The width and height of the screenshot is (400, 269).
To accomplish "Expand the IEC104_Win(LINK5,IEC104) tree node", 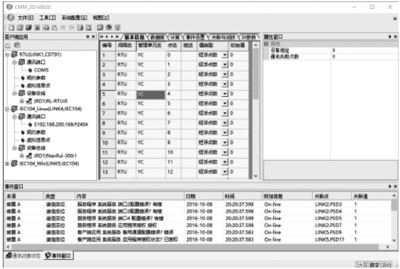I will 7,164.
